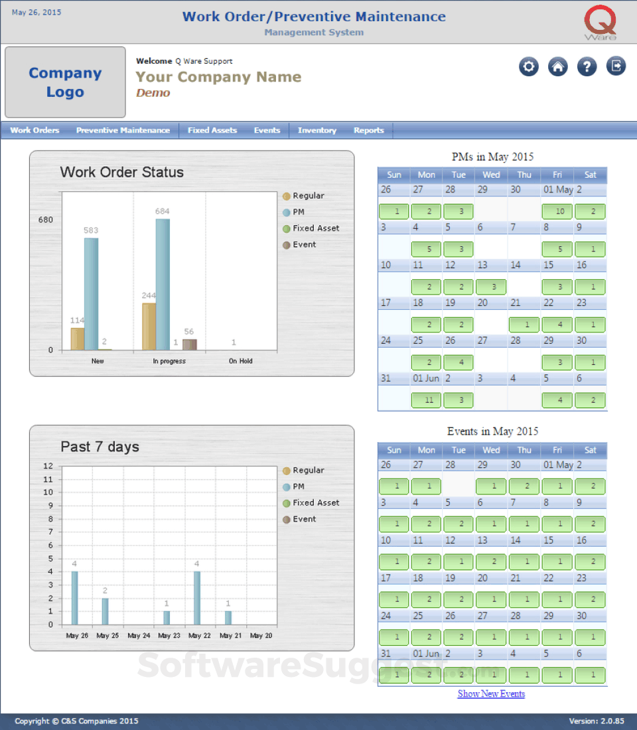This screenshot has height=730, width=637.
Task: Click the Home icon in the header
Action: (x=557, y=66)
